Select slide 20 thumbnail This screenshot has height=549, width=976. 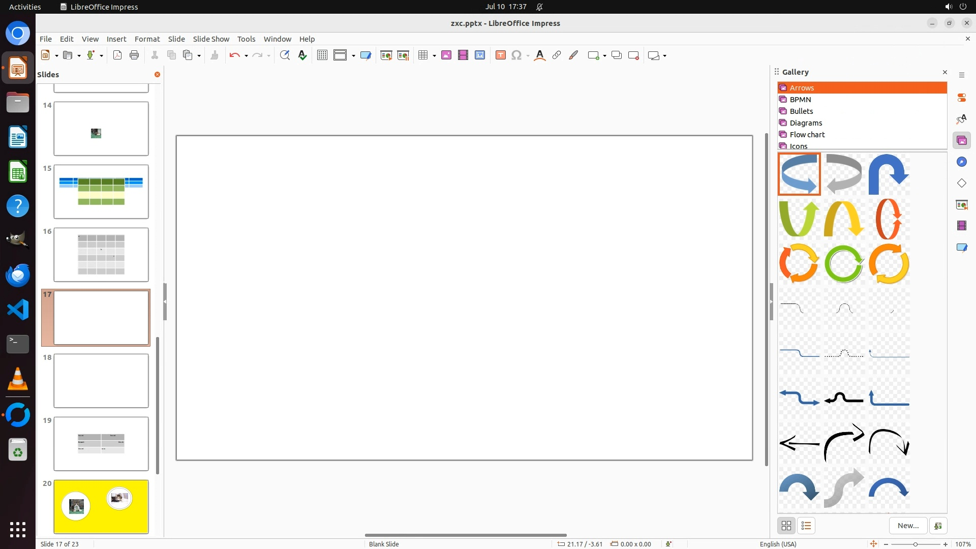(101, 506)
